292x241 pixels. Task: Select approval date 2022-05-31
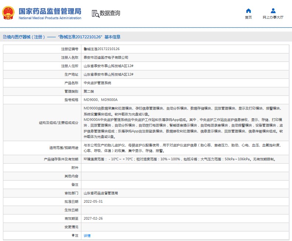pyautogui.click(x=93, y=202)
